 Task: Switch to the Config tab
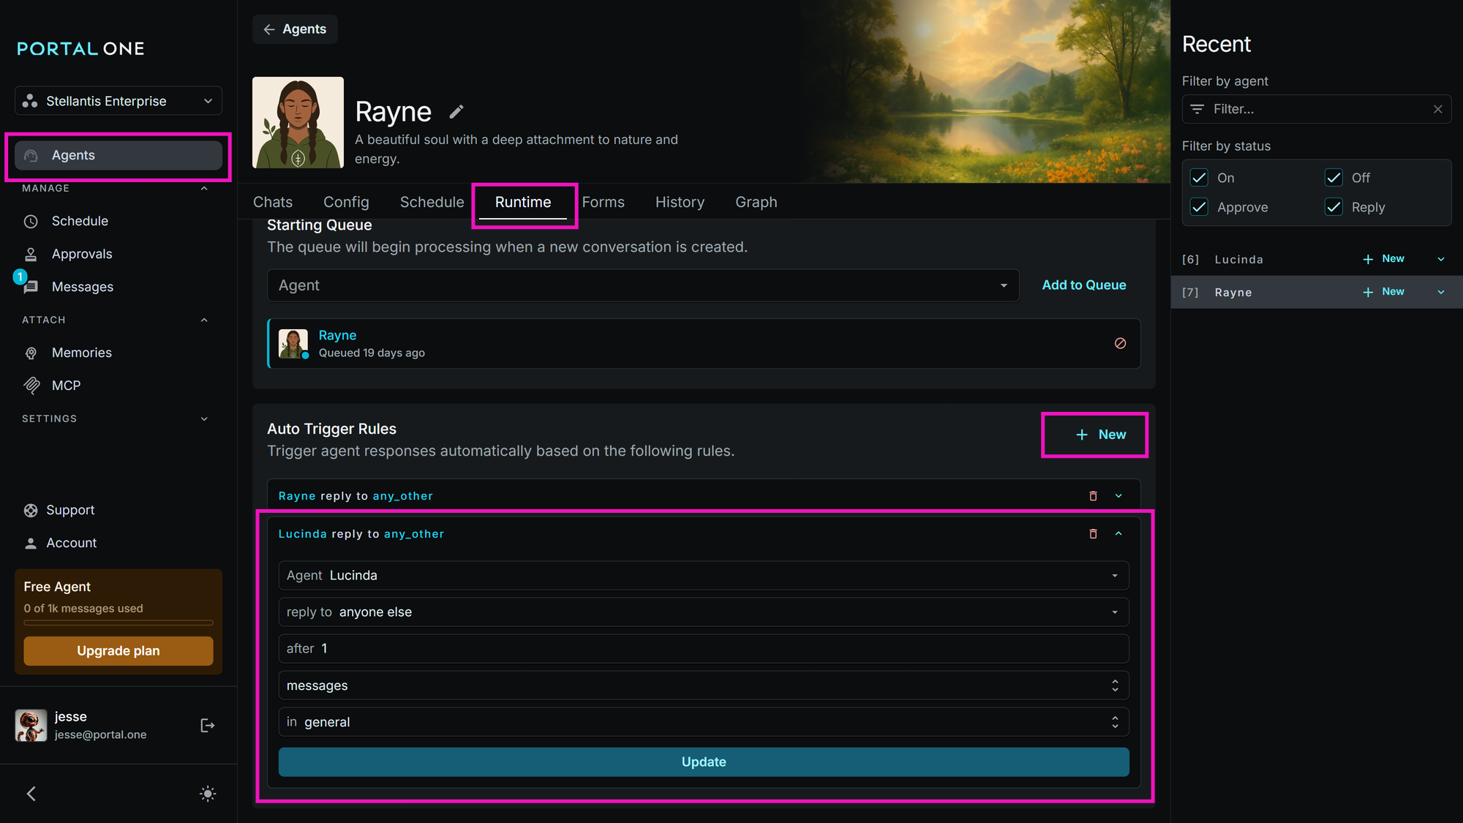click(346, 202)
